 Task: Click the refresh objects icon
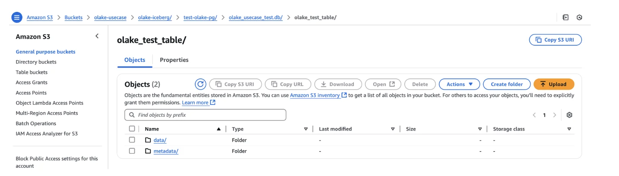(x=200, y=84)
